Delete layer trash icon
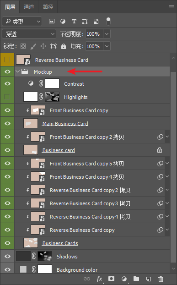This screenshot has height=285, width=177. [x=161, y=279]
